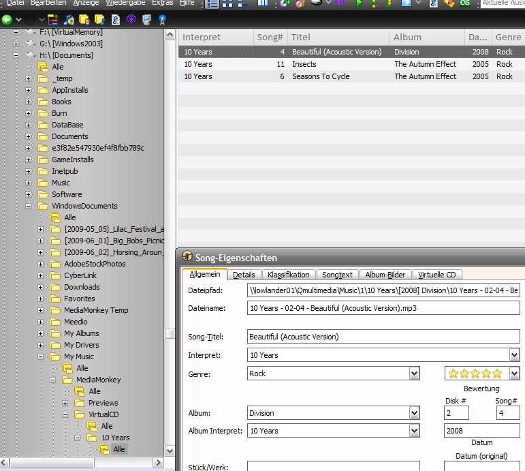This screenshot has width=525, height=471.
Task: Click the music note library icon
Action: tap(69, 20)
